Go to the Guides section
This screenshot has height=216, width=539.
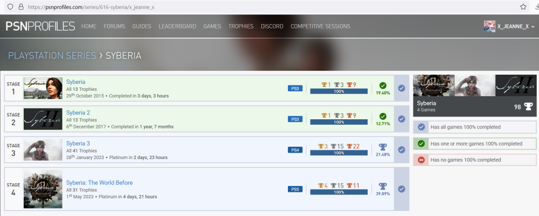click(x=142, y=26)
